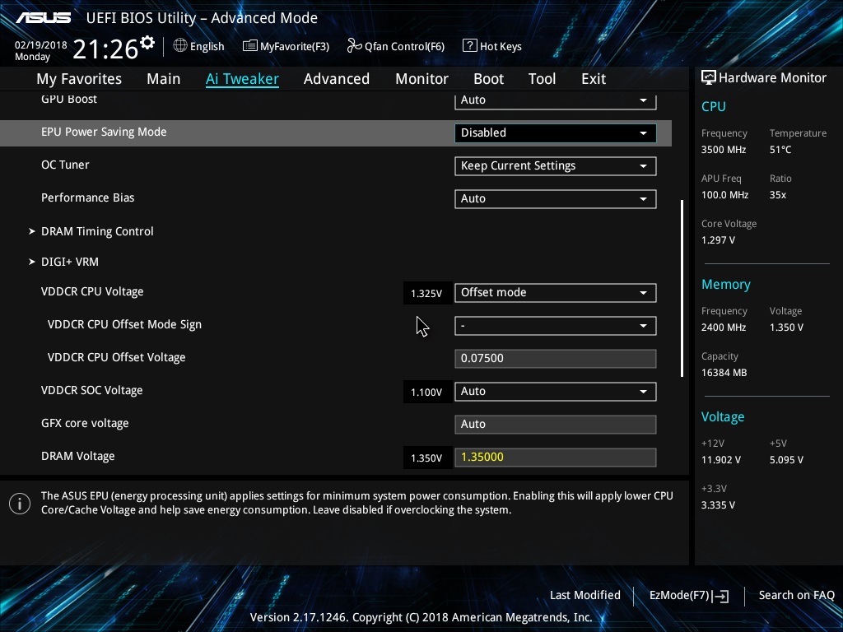The image size is (843, 632).
Task: Click the APU Freq 100.0 MHz value
Action: pyautogui.click(x=724, y=195)
